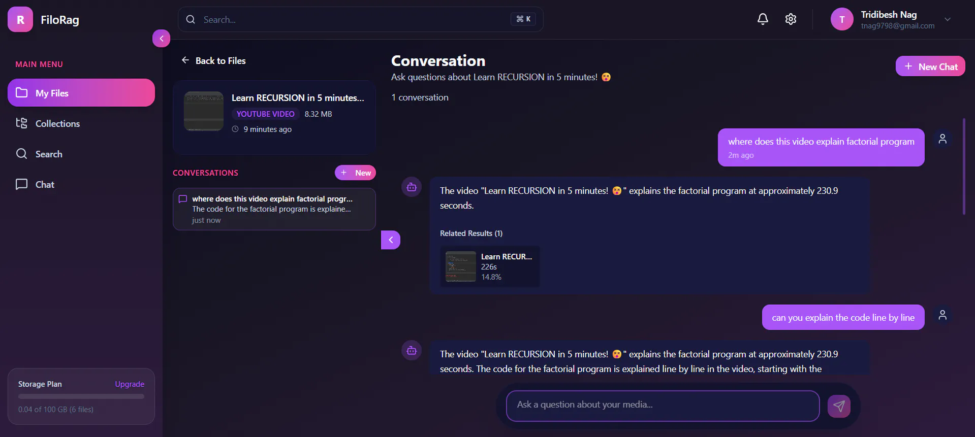Image resolution: width=975 pixels, height=437 pixels.
Task: Click the tnag9798@gmail.com email text
Action: point(898,26)
